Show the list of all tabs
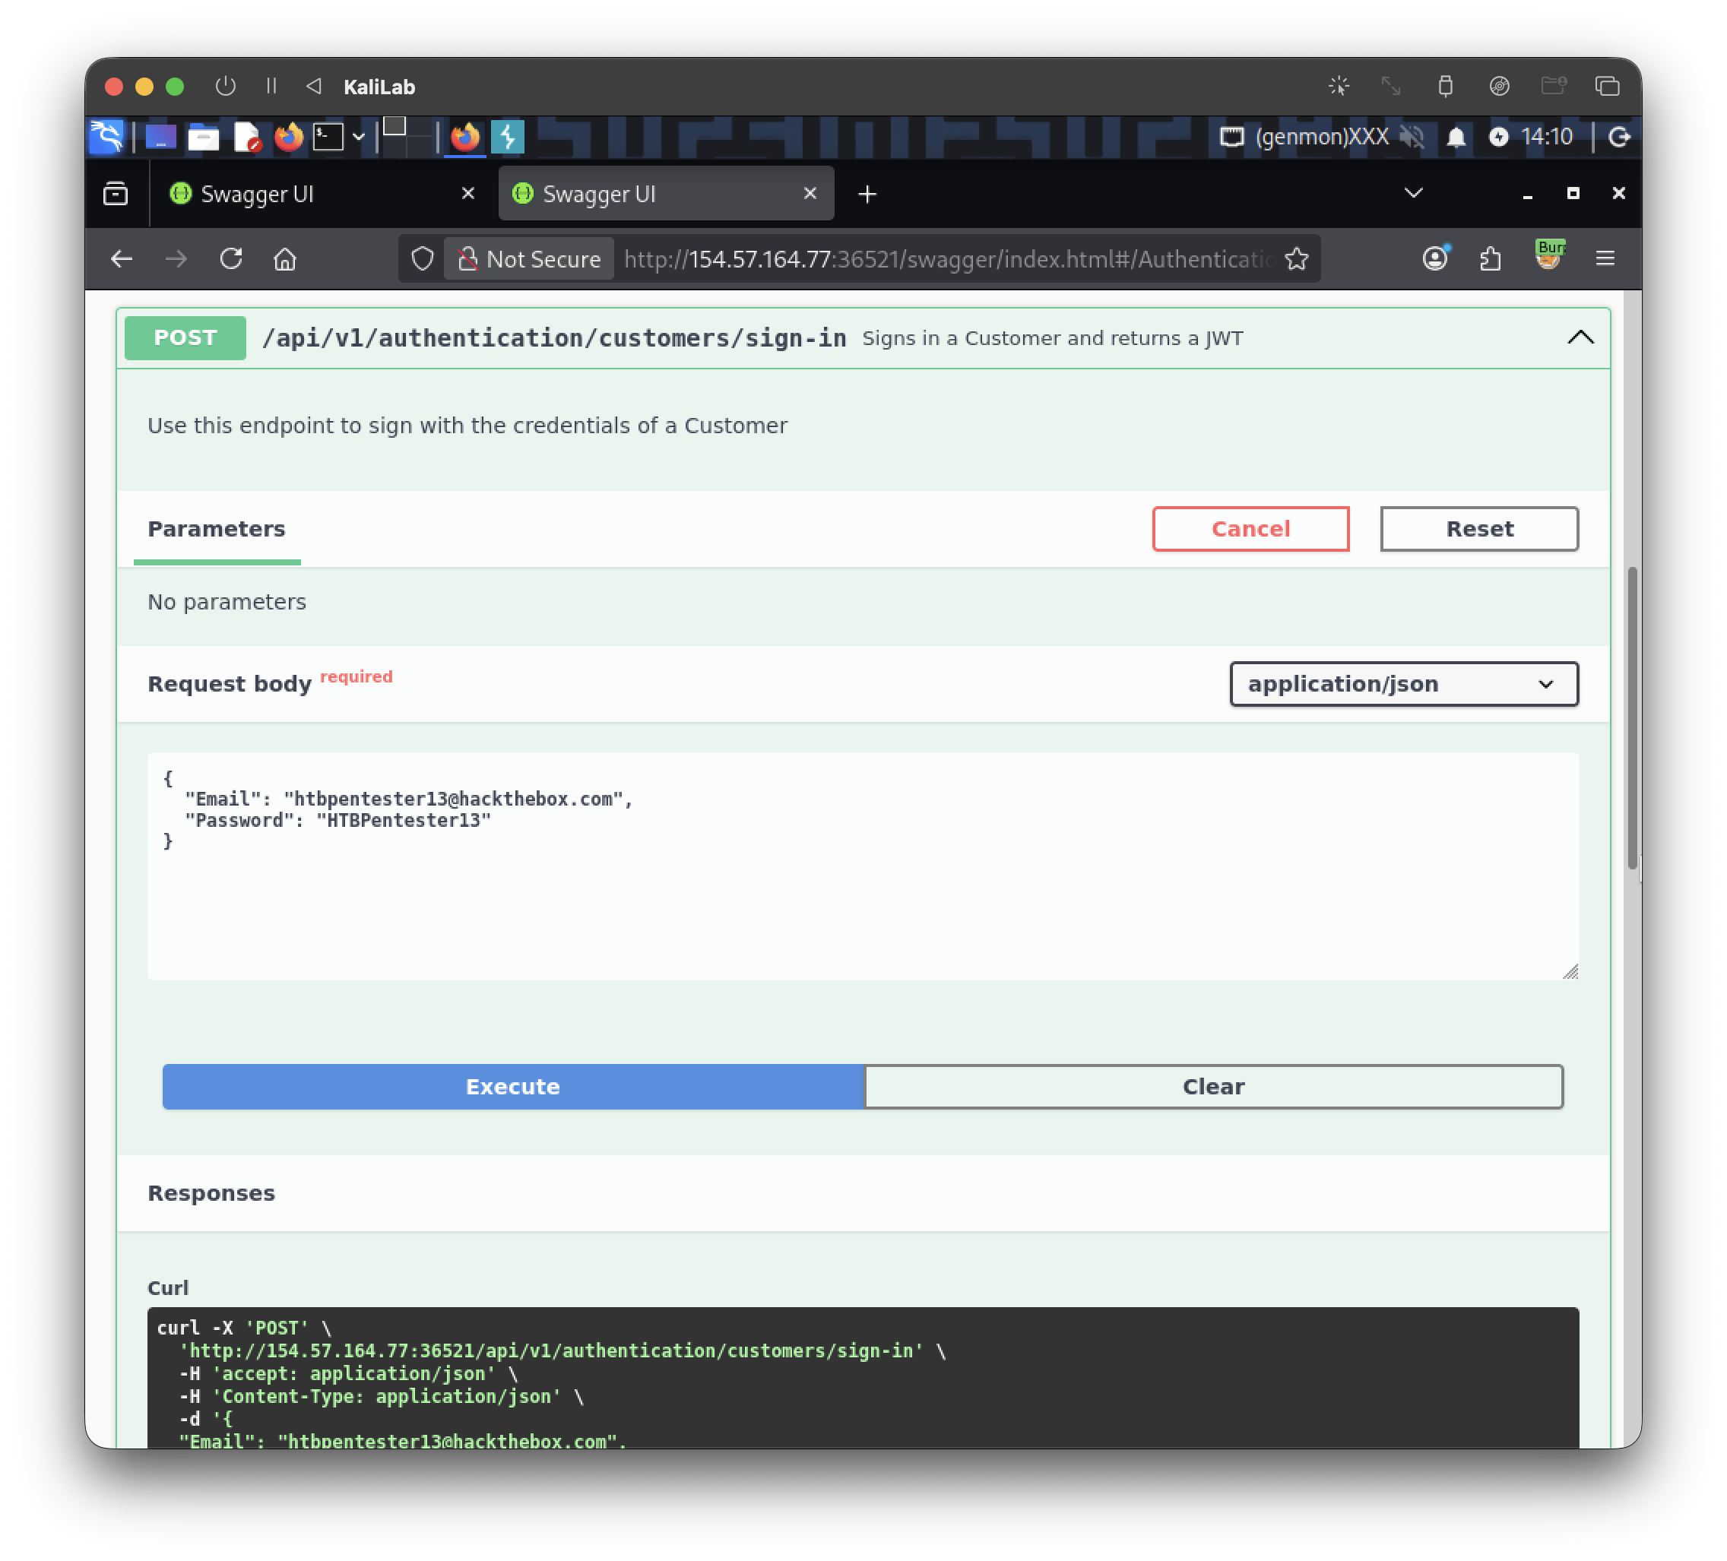The height and width of the screenshot is (1561, 1727). (x=1414, y=193)
